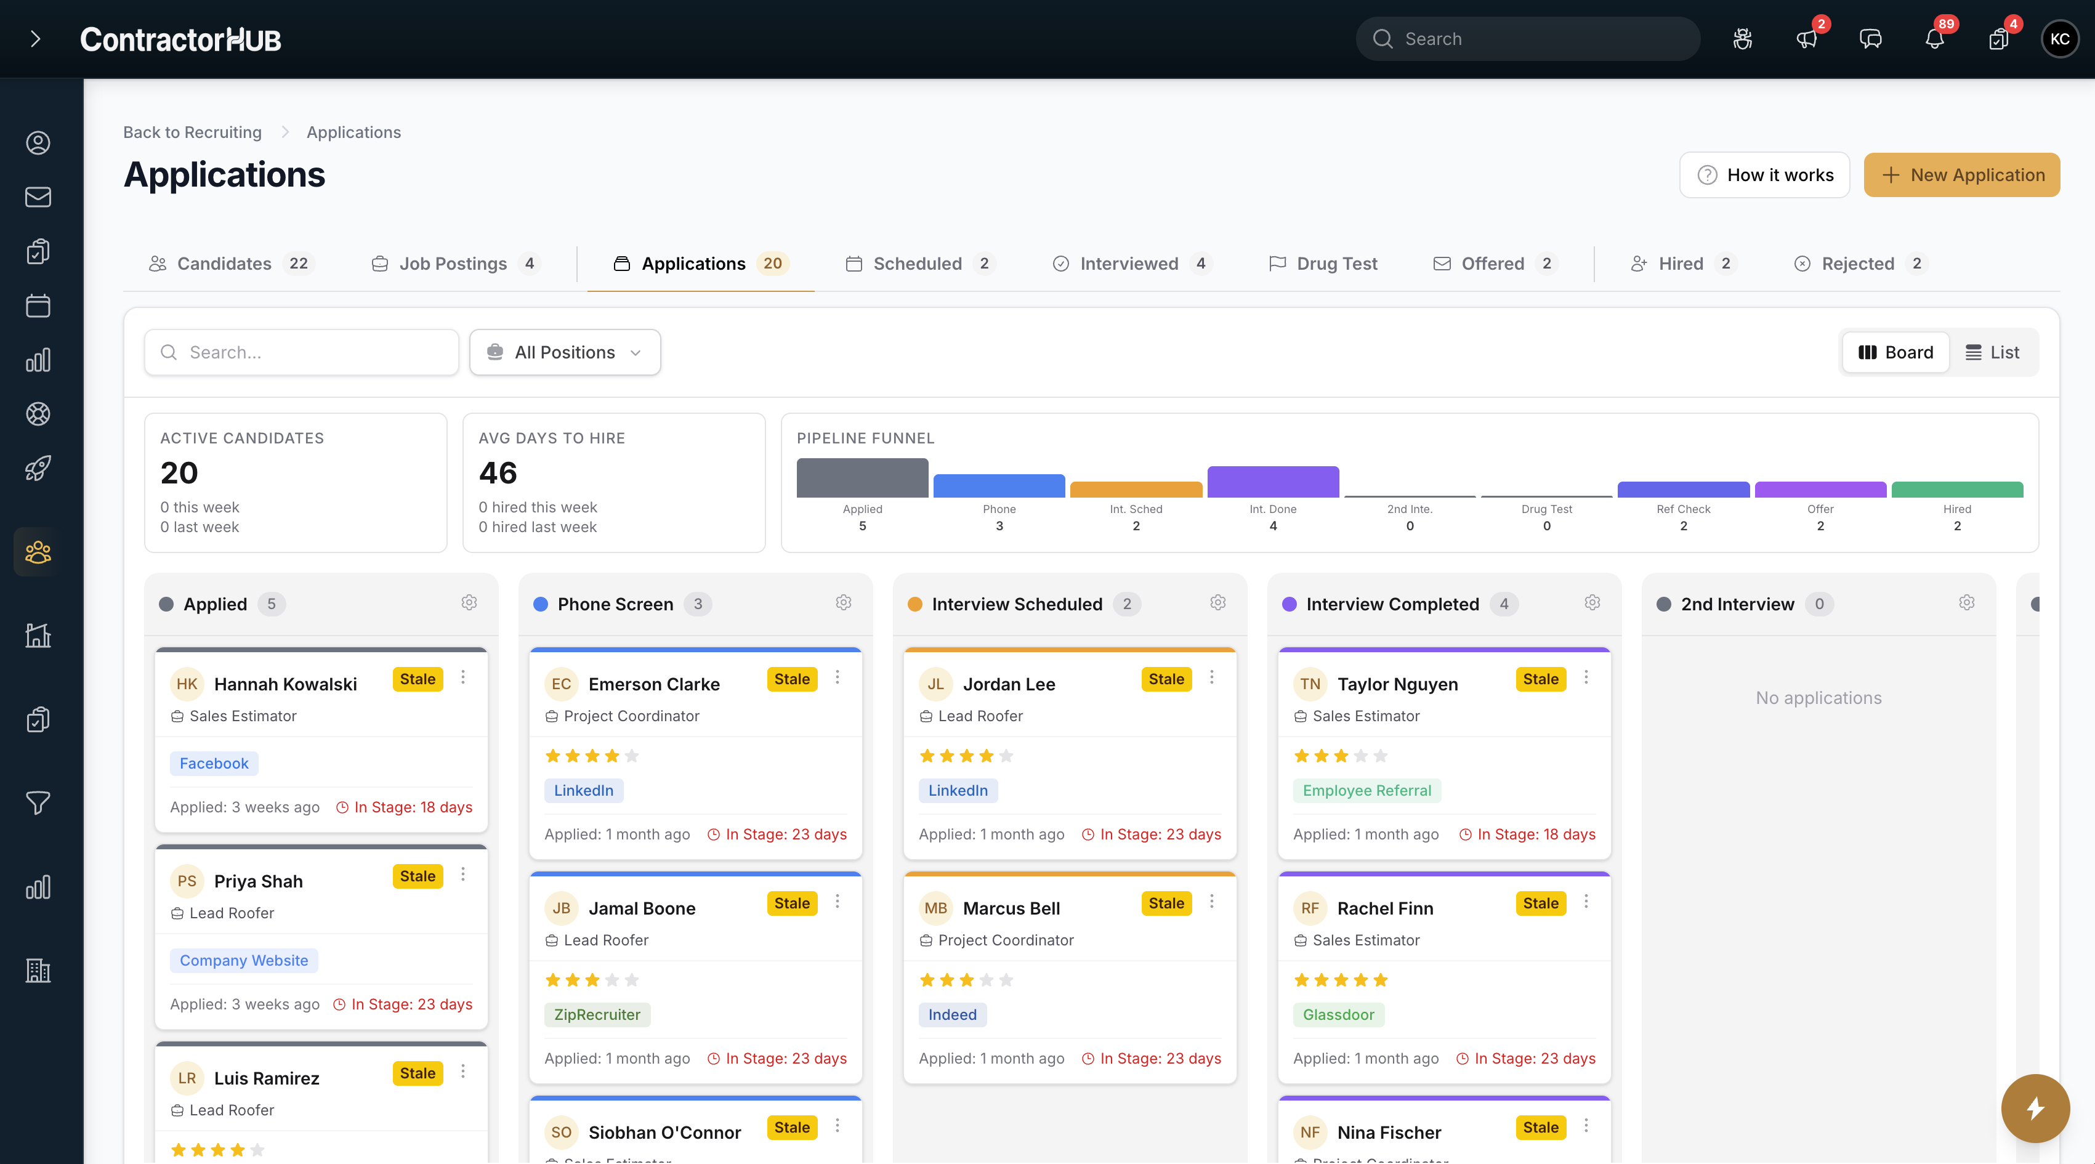Open Luis Ramirez card options menu

462,1071
